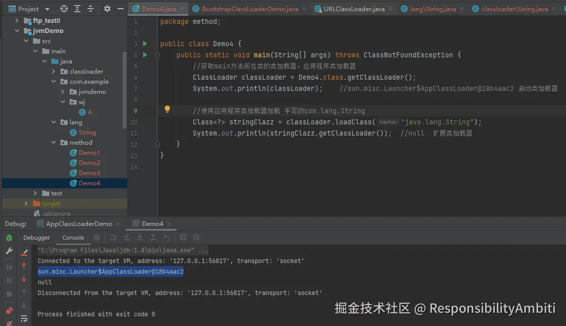Close the lang\String.java tab
The image size is (566, 326).
point(462,9)
